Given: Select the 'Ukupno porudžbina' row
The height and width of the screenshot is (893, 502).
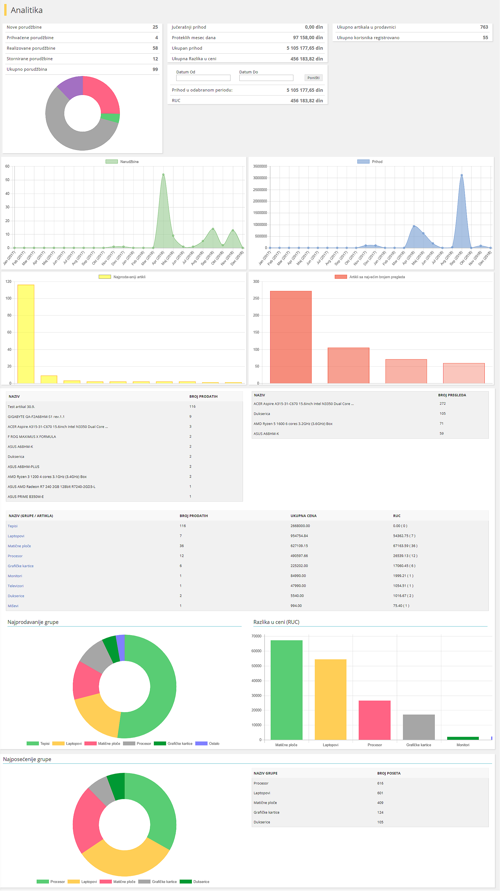Looking at the screenshot, I should [x=83, y=69].
